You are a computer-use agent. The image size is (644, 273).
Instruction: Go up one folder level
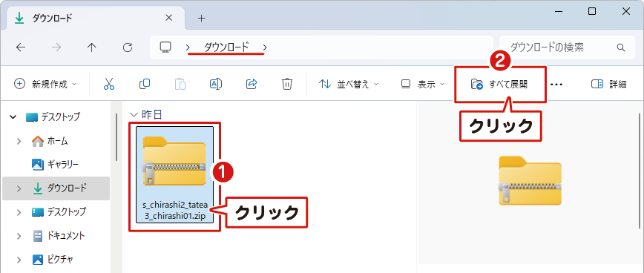click(x=91, y=47)
